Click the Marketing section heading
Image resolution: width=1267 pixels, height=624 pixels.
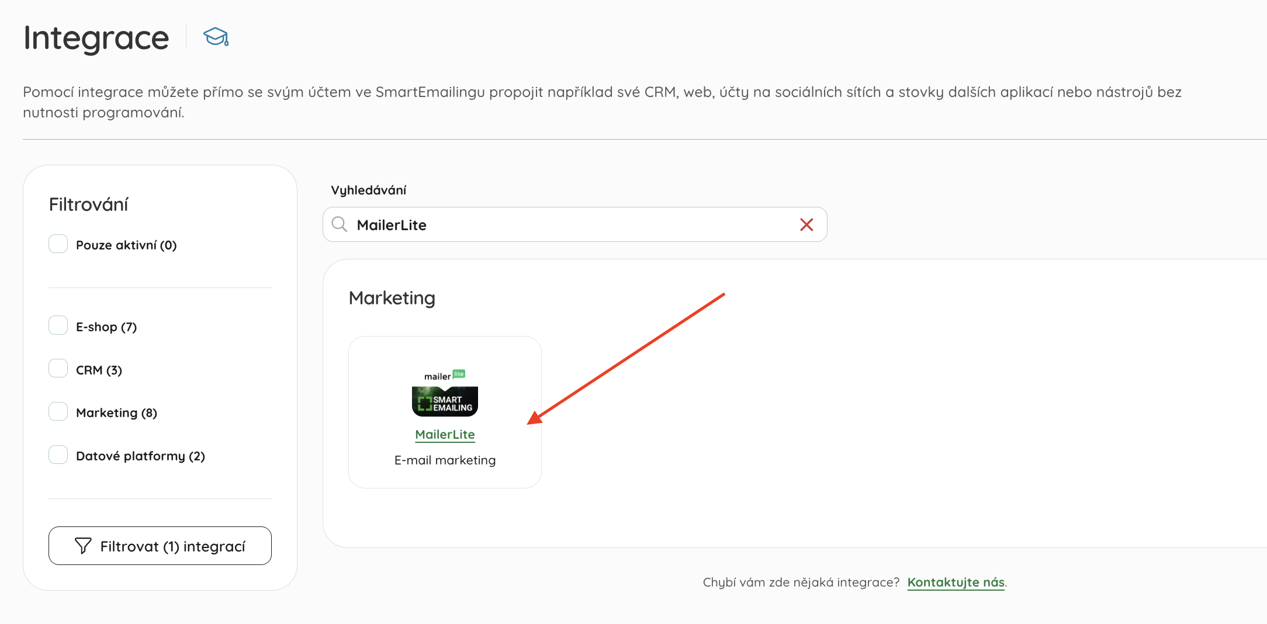tap(392, 298)
